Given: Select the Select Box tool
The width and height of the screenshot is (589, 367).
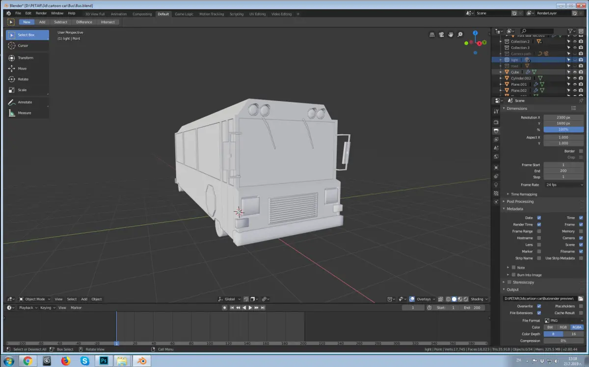Looking at the screenshot, I should tap(27, 35).
